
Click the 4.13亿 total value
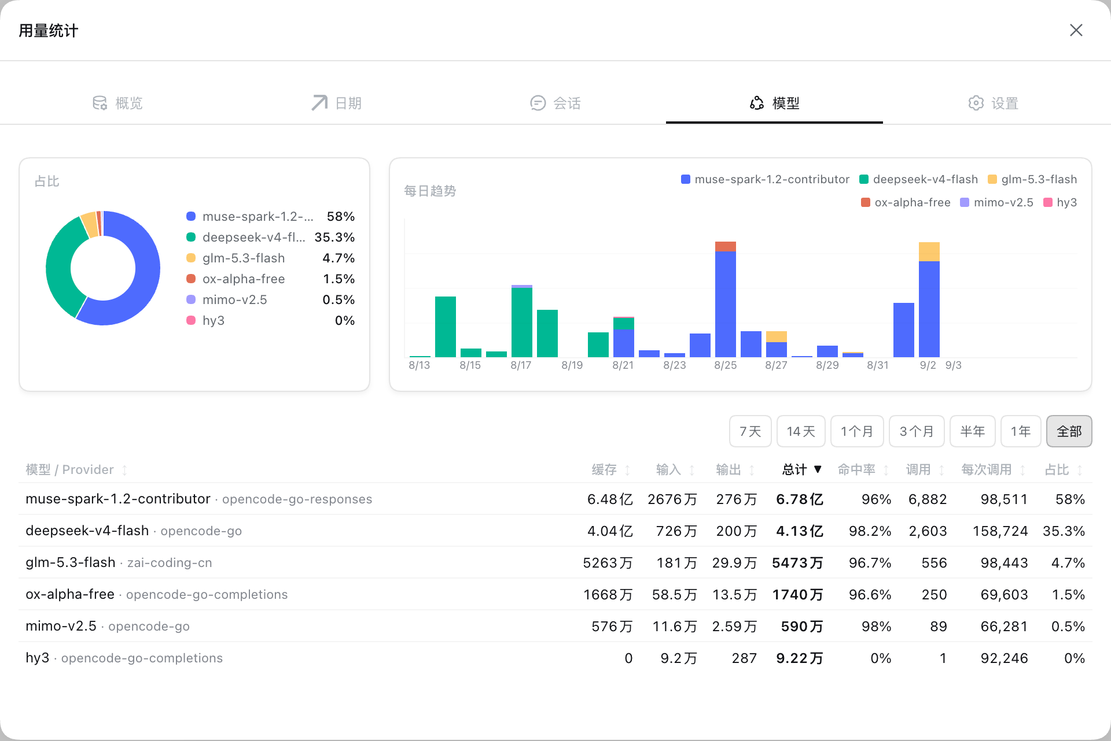click(799, 531)
